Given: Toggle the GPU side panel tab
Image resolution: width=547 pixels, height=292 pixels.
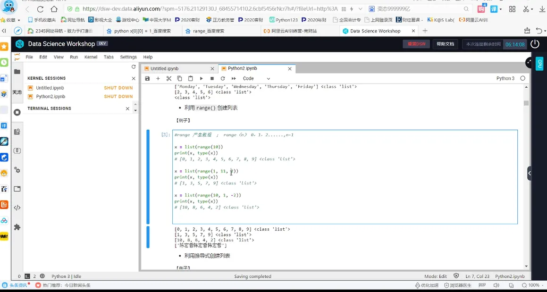Looking at the screenshot, I should point(539,63).
